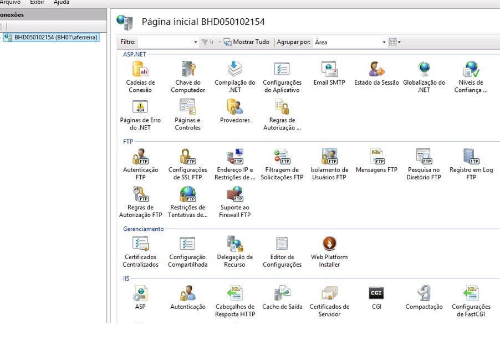Open Globalização do .NET
Viewport: 500px width, 346px height.
pyautogui.click(x=424, y=78)
